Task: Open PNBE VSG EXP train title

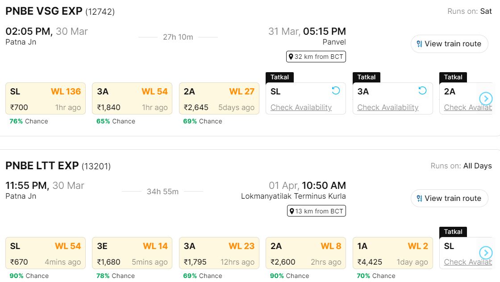Action: click(x=44, y=12)
